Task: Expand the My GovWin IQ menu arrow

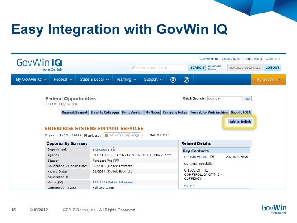Action: click(45, 80)
